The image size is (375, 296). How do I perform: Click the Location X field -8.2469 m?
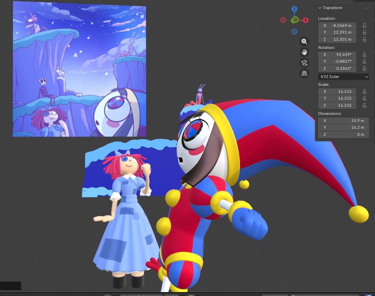tap(337, 26)
